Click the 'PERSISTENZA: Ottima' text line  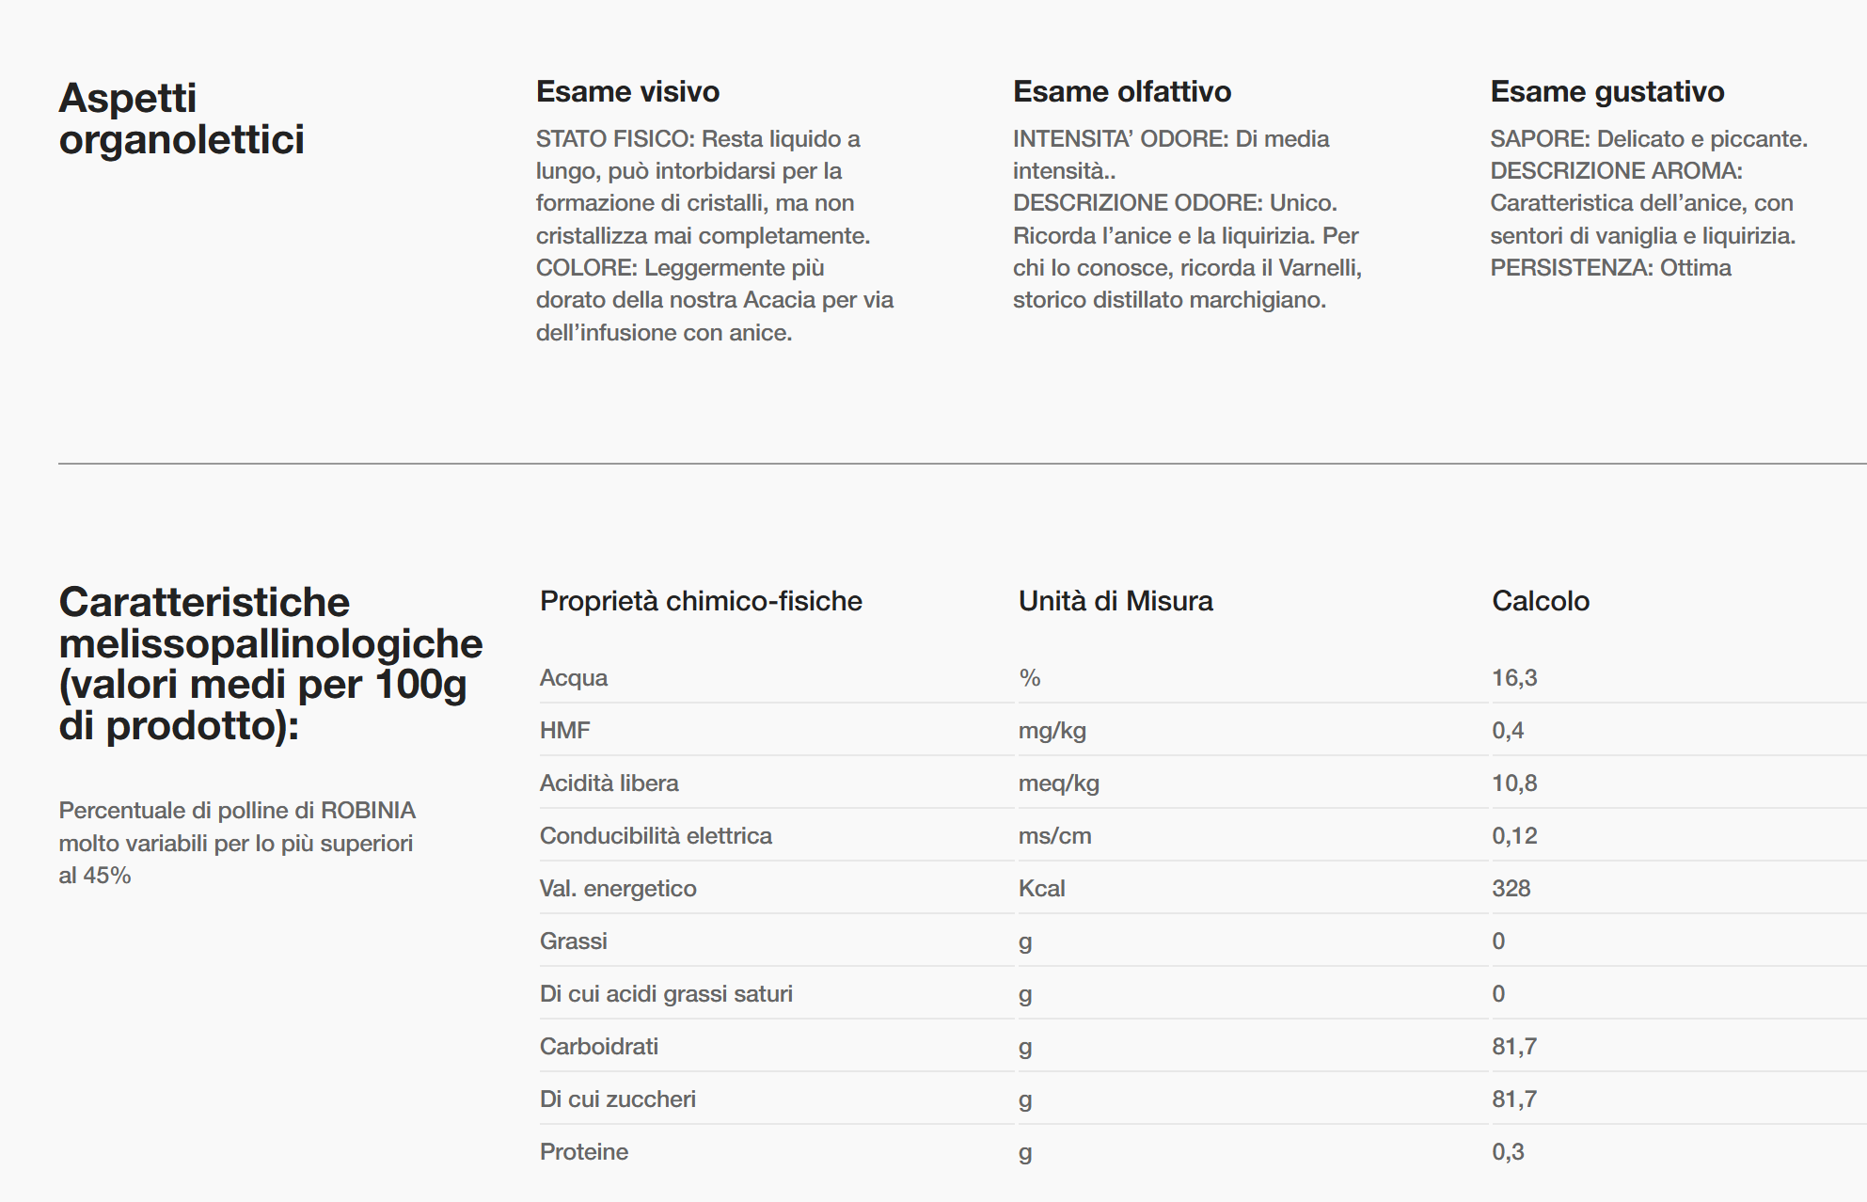coord(1610,268)
